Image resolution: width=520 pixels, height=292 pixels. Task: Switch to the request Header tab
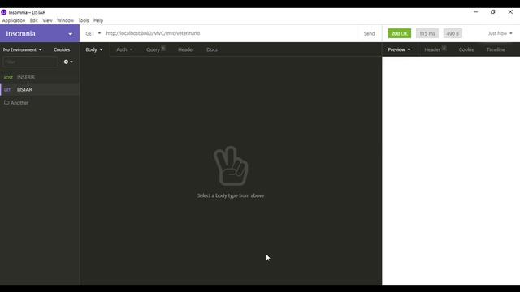point(186,49)
